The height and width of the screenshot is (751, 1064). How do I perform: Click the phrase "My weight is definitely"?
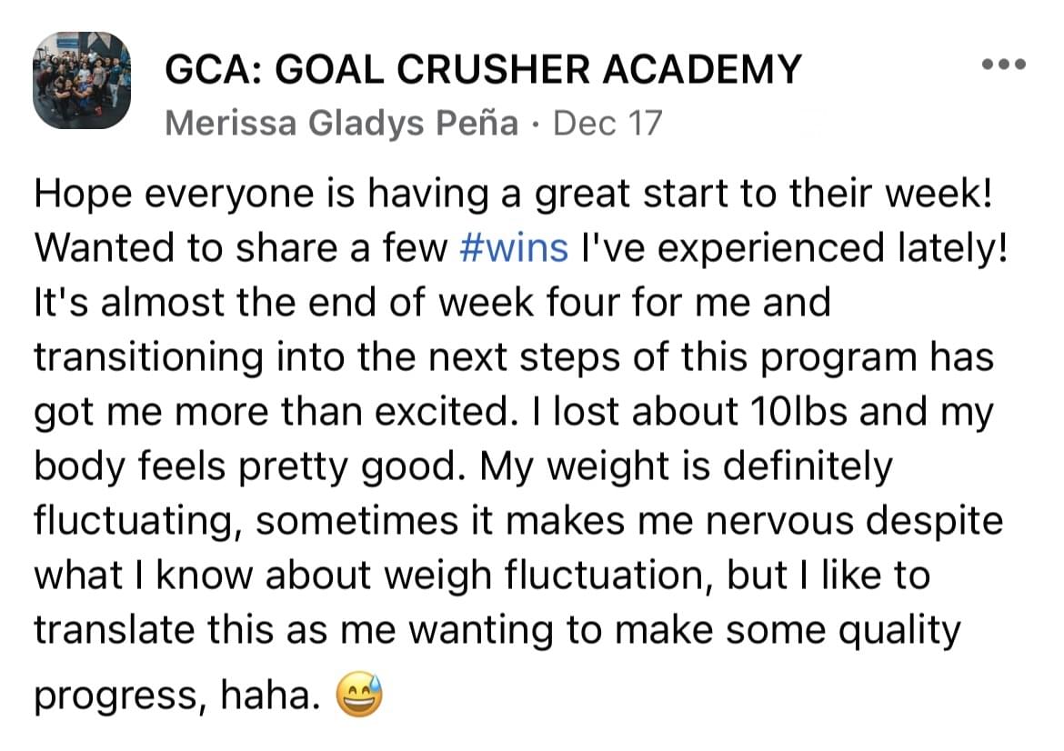tap(686, 467)
